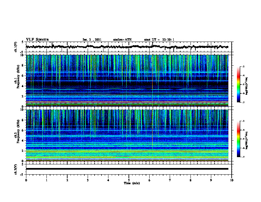
Task: Click the time axis tick label "5"
Action: tap(129, 180)
